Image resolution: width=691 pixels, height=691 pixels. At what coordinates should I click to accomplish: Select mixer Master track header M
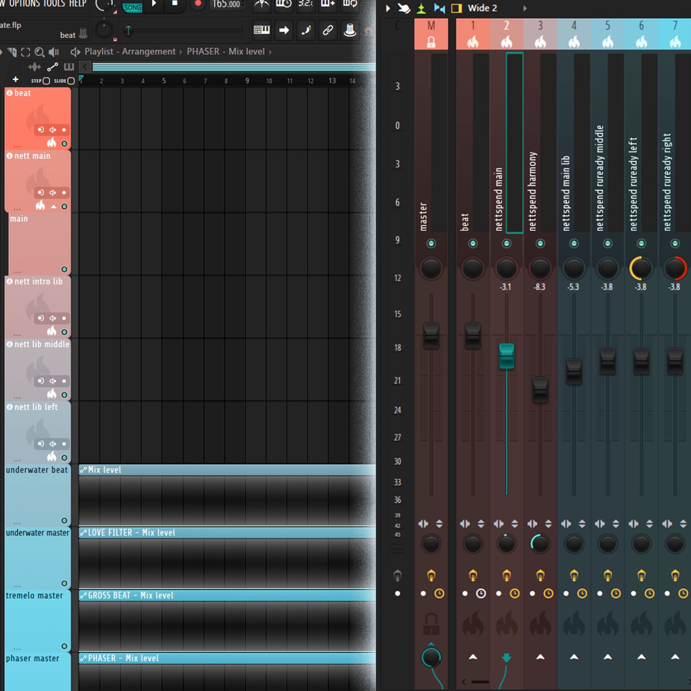[x=431, y=34]
